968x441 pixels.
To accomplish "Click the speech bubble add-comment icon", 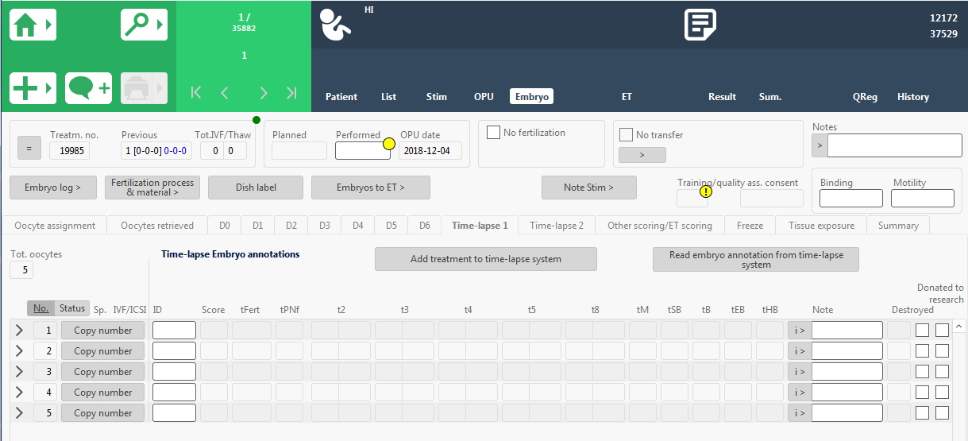I will (x=88, y=87).
